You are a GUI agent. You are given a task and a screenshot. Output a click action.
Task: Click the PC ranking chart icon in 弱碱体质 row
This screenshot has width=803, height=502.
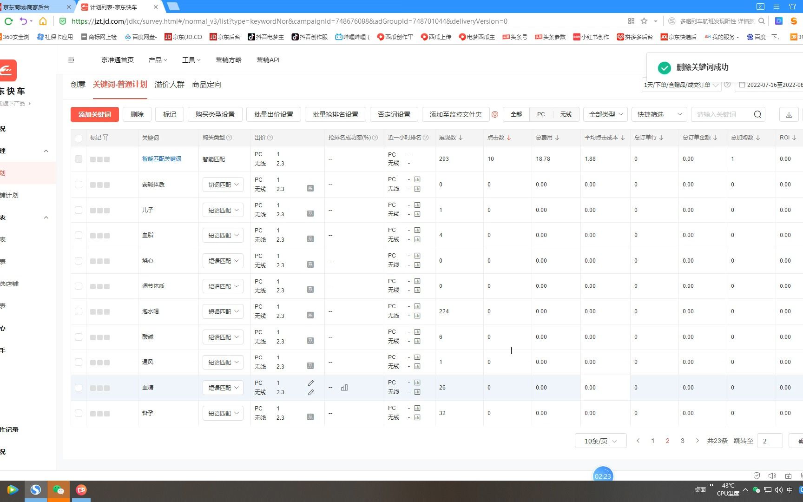tap(417, 179)
